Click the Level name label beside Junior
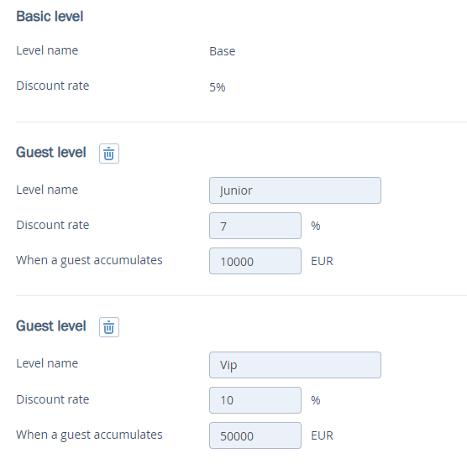This screenshot has width=467, height=469. coord(47,190)
